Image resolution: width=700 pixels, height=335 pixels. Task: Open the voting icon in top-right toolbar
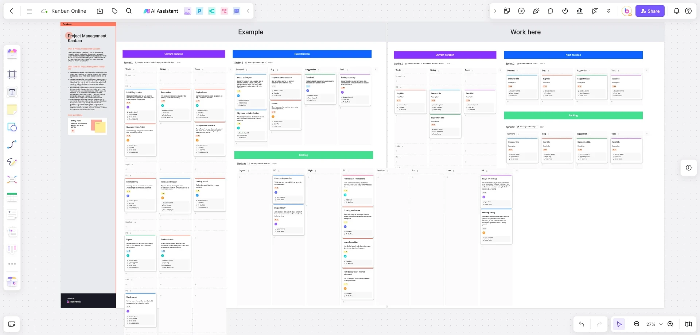(580, 11)
